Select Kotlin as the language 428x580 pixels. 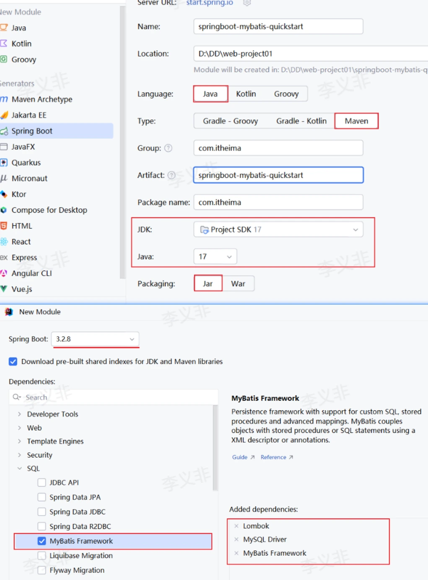(x=246, y=94)
